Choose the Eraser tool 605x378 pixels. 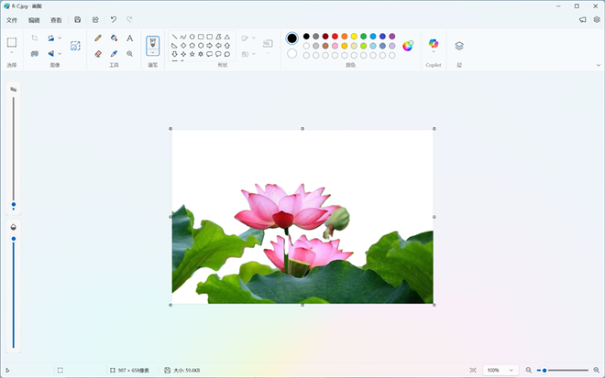click(98, 54)
